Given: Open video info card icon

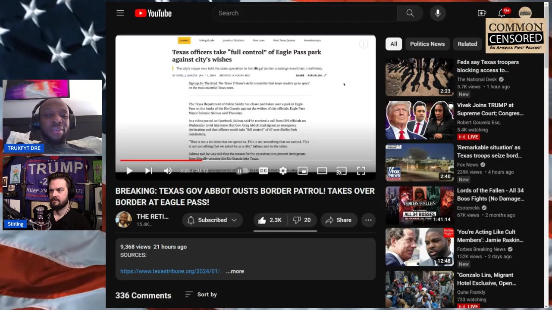Looking at the screenshot, I should pos(364,44).
